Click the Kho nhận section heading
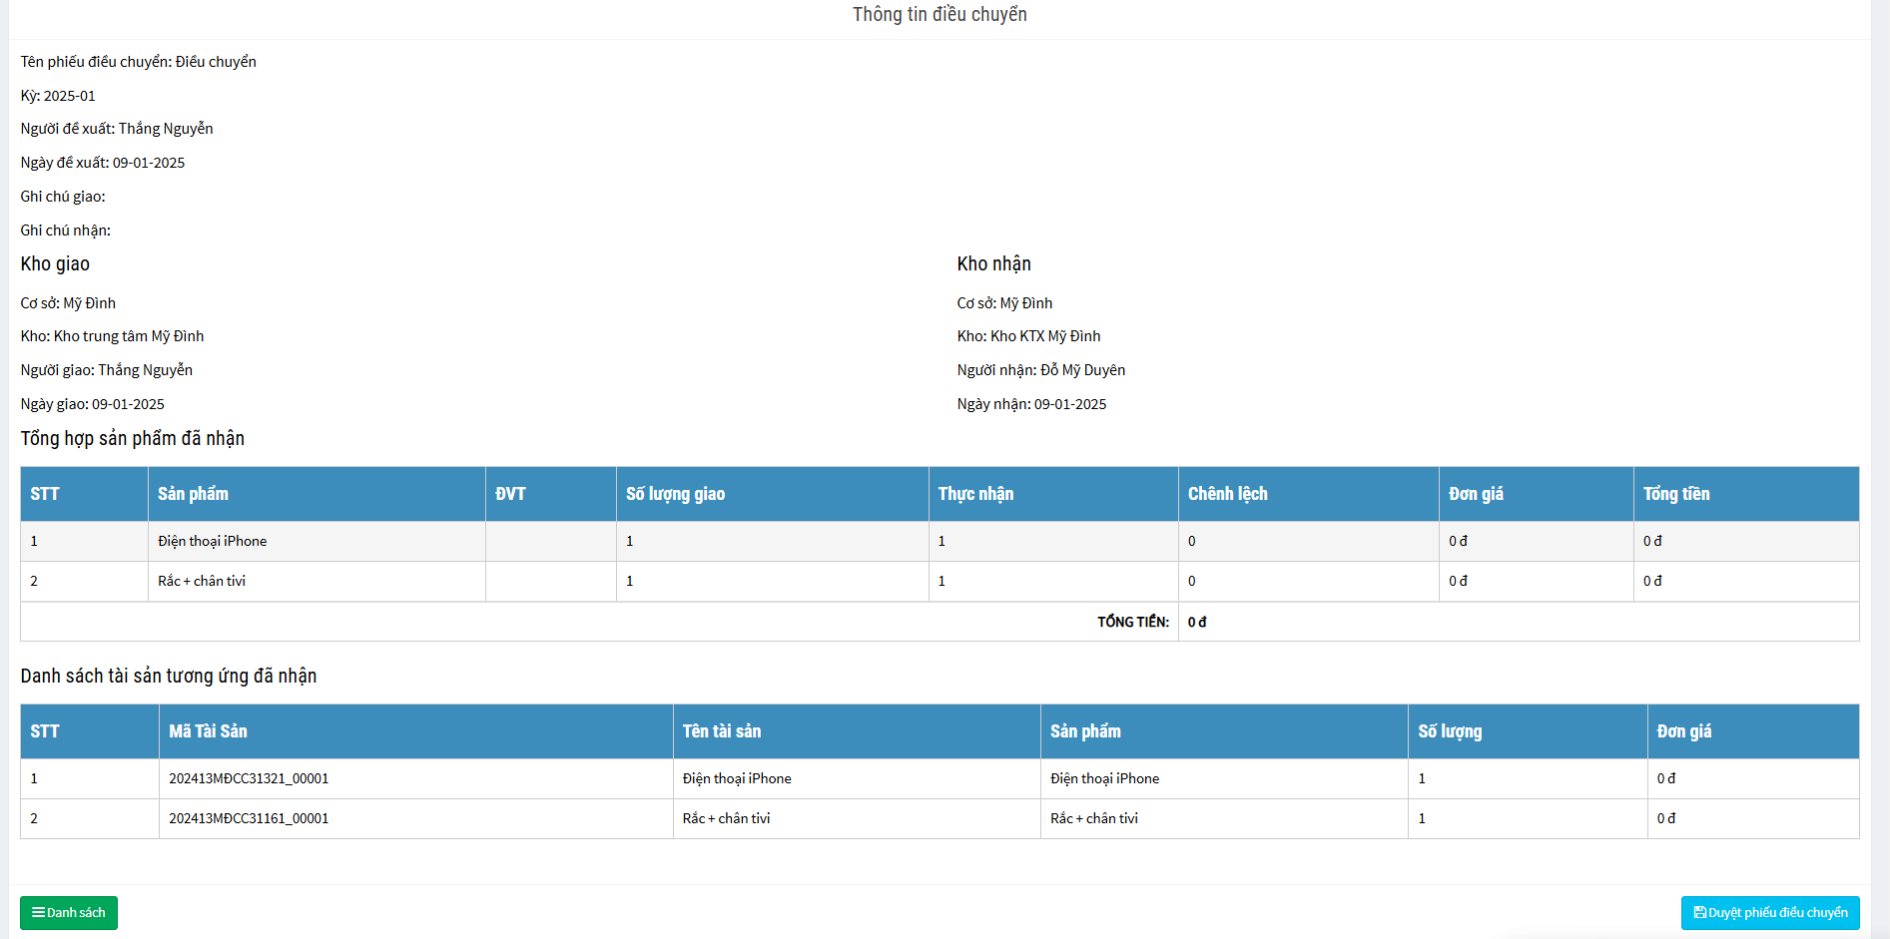 993,263
